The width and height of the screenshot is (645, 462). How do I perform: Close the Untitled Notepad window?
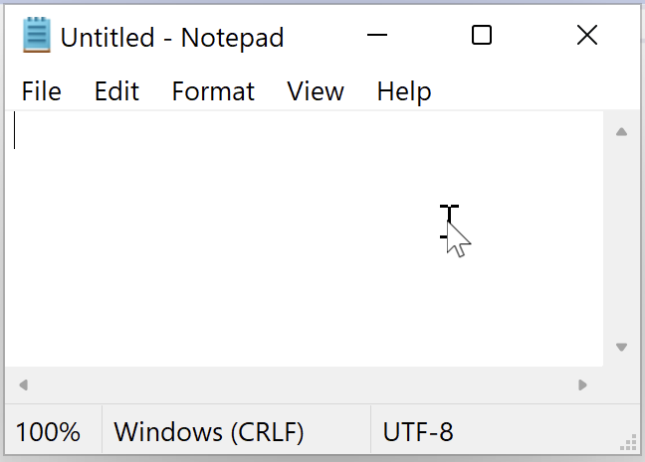pyautogui.click(x=587, y=35)
